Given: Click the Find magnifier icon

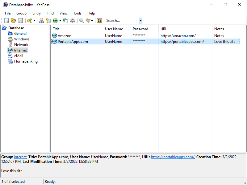Looking at the screenshot, I should pyautogui.click(x=82, y=21).
